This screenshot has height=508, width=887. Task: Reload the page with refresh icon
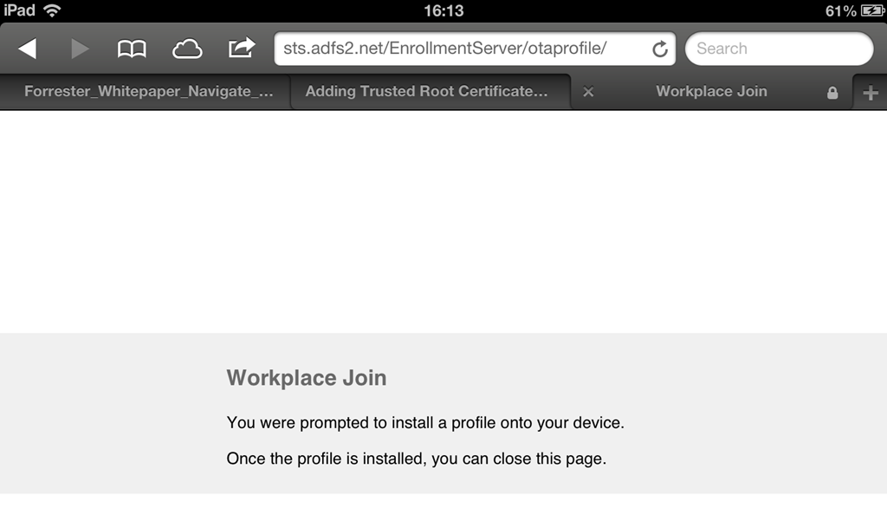click(660, 49)
